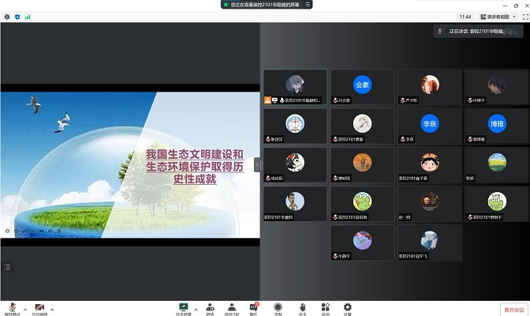Open the Members (成员) panel
This screenshot has height=316, width=530.
pos(232,307)
